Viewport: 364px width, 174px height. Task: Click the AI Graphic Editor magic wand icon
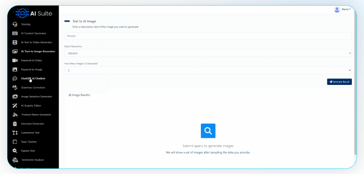15,106
